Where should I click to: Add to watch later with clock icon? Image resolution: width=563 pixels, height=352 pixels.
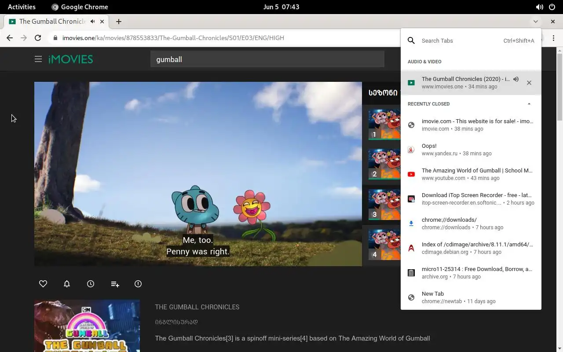[91, 284]
